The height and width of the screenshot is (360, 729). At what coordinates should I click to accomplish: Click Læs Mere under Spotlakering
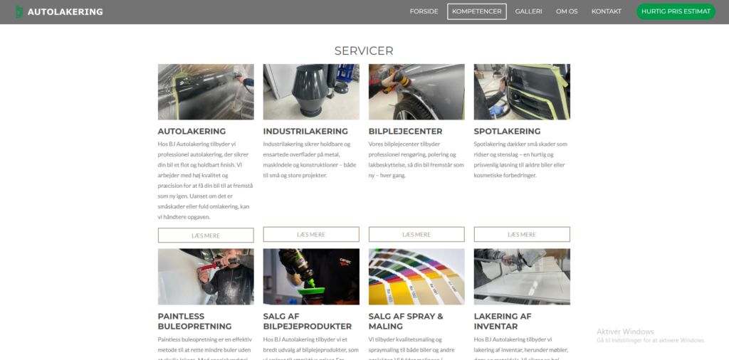pyautogui.click(x=522, y=234)
